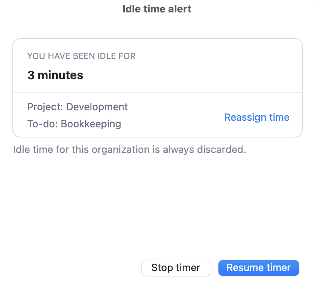
Task: Stop the timer
Action: click(x=176, y=268)
